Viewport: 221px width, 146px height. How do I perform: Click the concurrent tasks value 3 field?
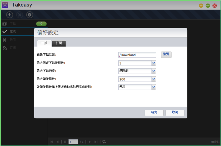[x=135, y=63]
